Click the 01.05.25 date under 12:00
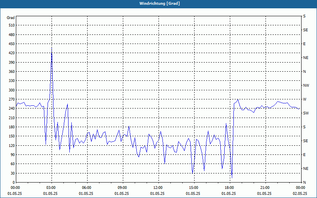 pyautogui.click(x=157, y=194)
